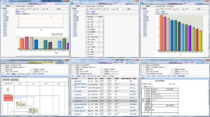Open the step name link in row 5 of process list

(78, 95)
